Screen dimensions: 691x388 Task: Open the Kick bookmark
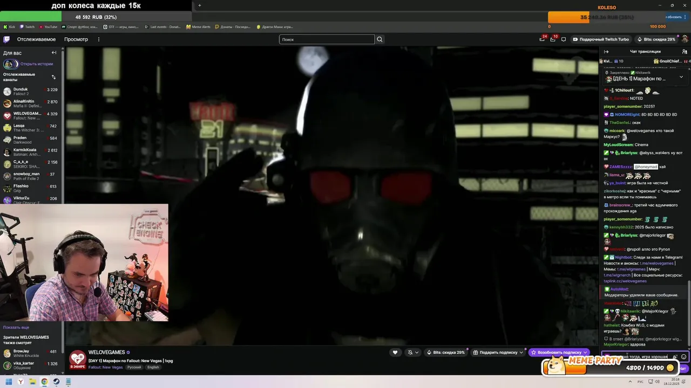click(x=9, y=26)
